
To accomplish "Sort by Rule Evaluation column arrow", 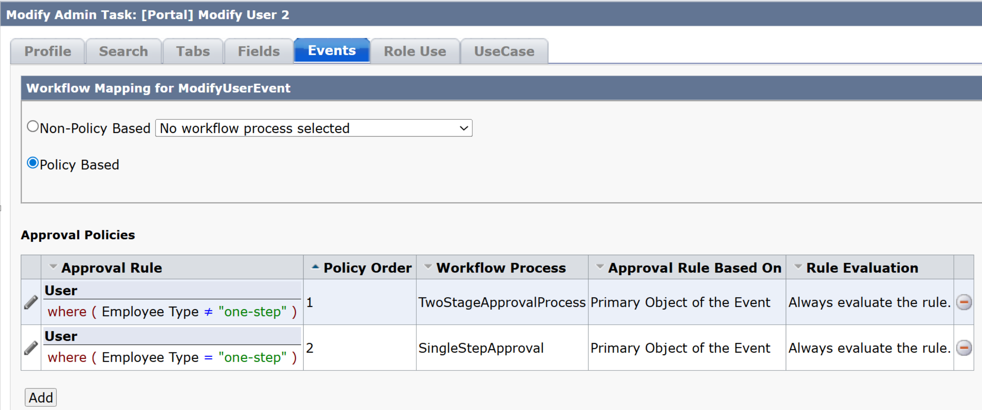I will tap(798, 267).
